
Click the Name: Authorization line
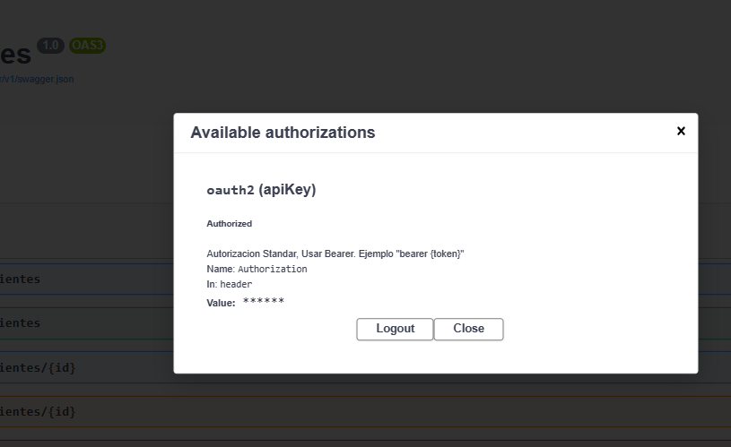(x=257, y=269)
